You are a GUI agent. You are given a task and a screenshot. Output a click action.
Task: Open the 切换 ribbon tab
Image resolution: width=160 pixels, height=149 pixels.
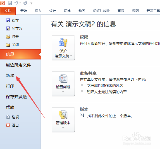pos(67,11)
